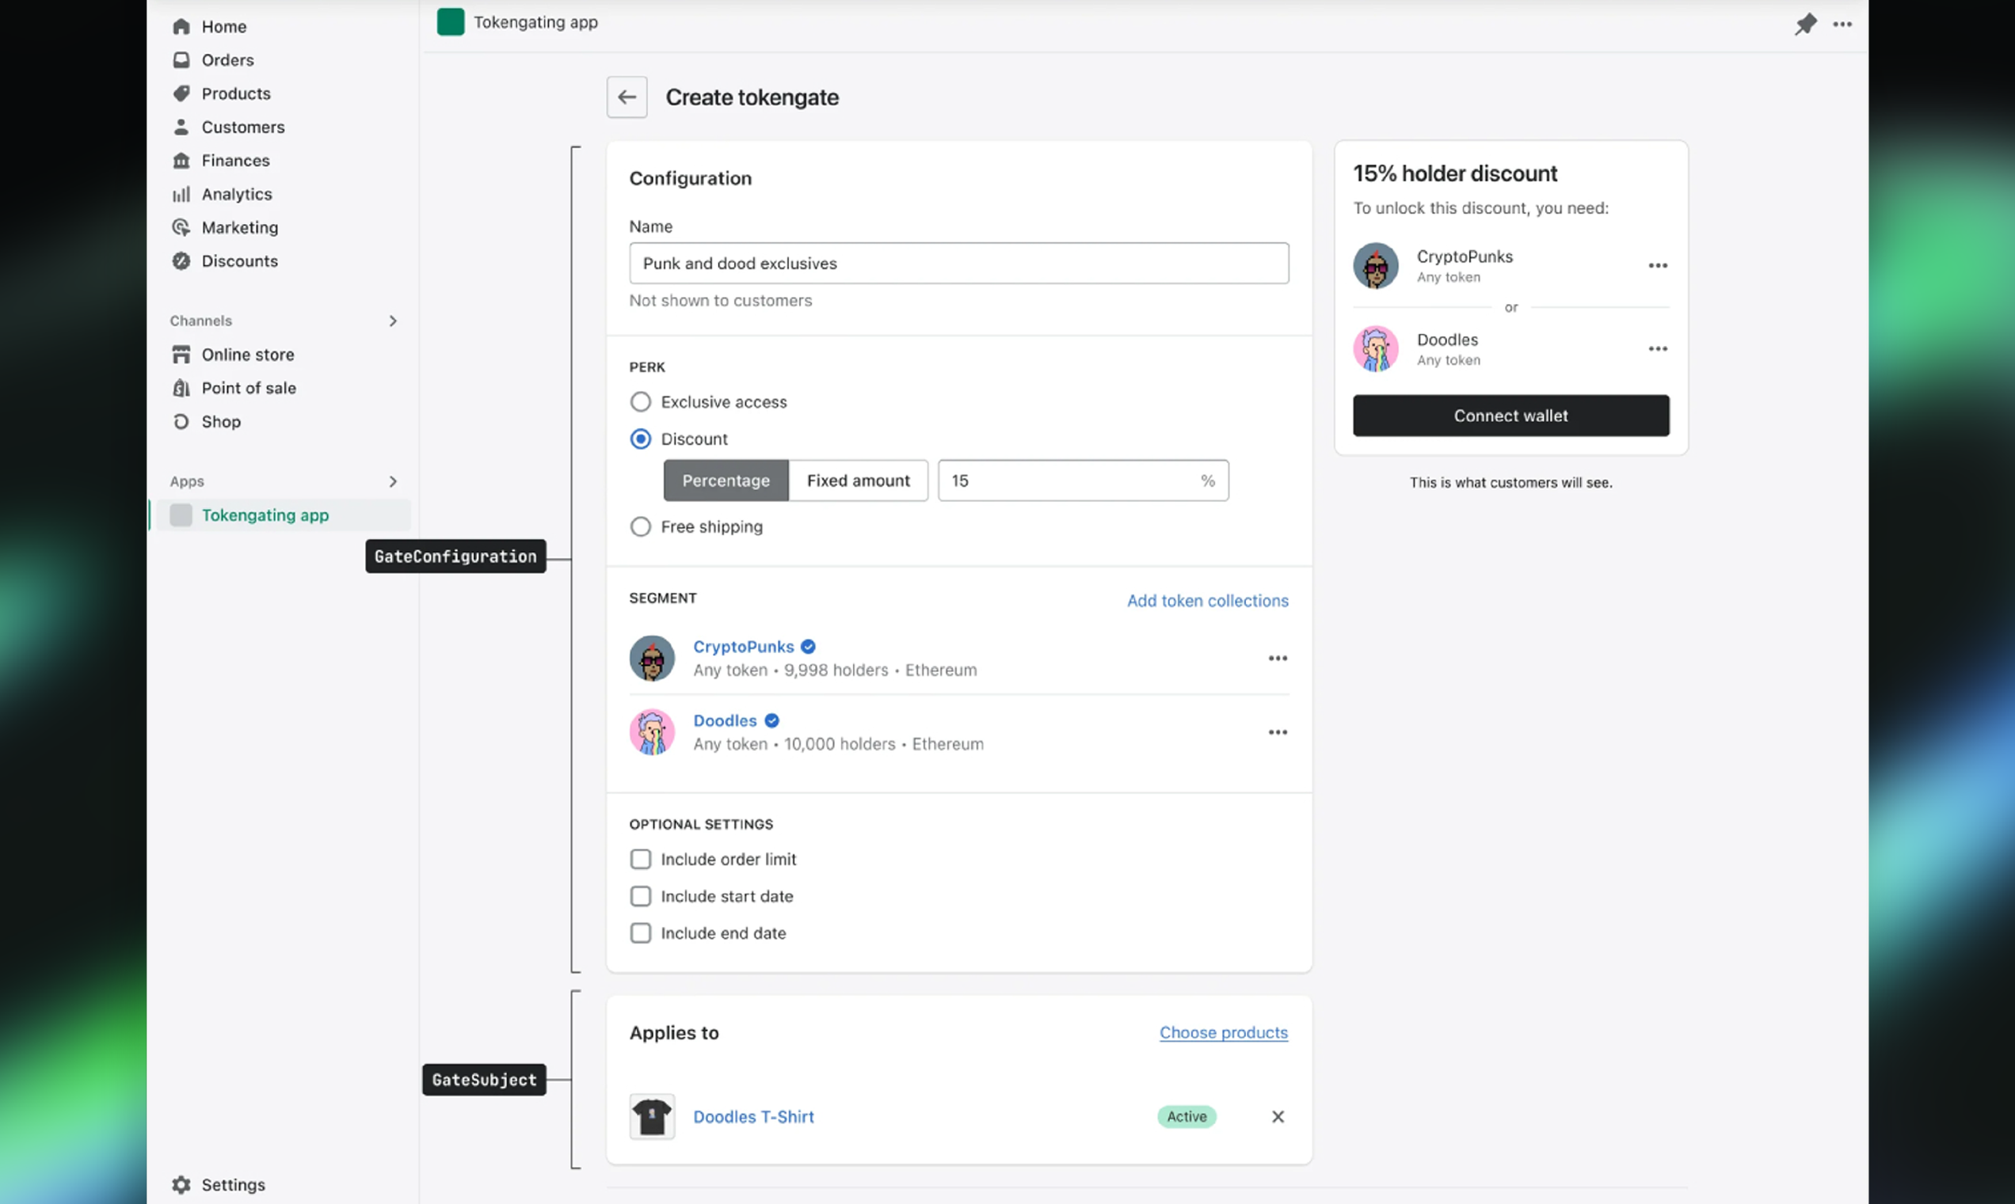The image size is (2015, 1204).
Task: Click the Finances bank icon
Action: 181,161
